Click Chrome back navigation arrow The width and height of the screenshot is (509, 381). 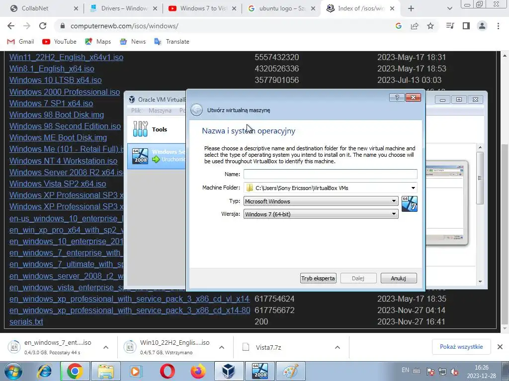click(x=11, y=26)
